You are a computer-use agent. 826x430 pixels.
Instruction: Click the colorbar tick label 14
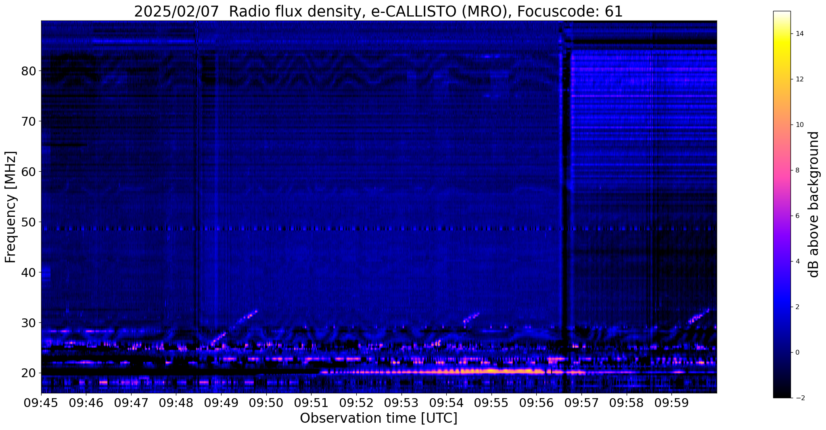[799, 34]
